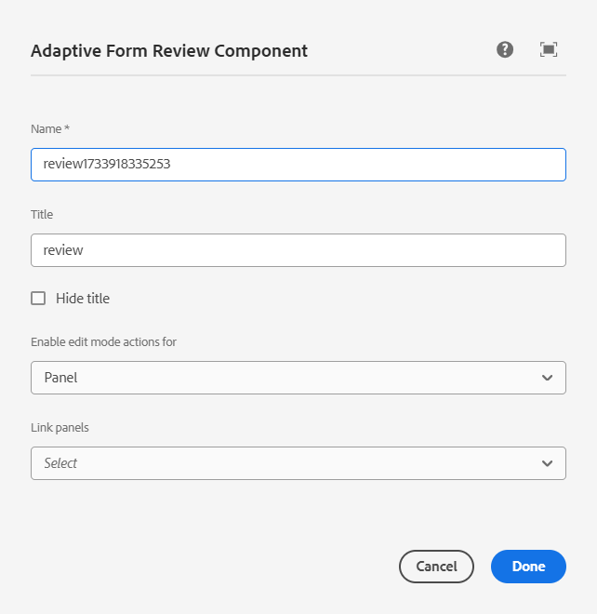
Task: Enable the Hide title checkbox
Action: [38, 299]
